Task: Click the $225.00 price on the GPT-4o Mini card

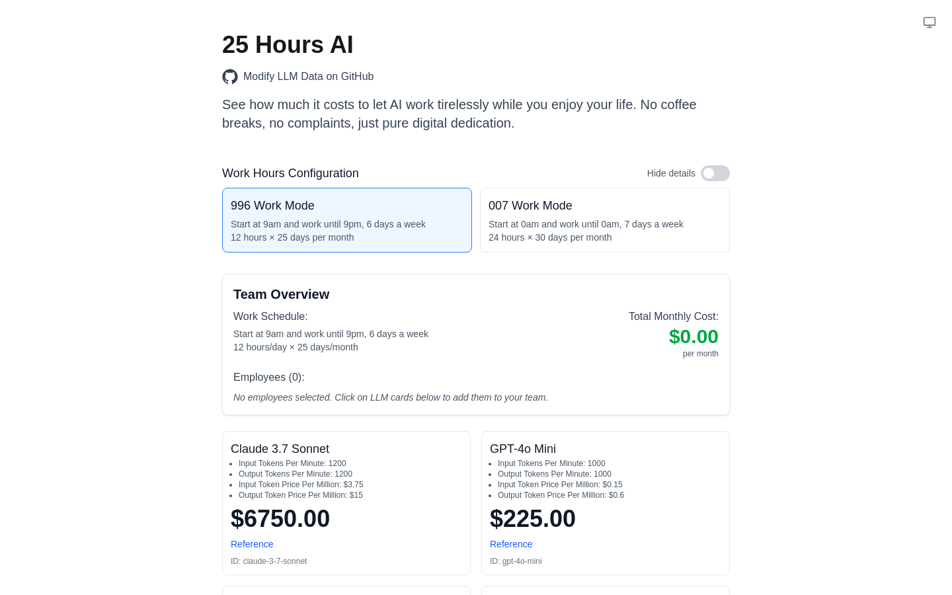Action: [x=533, y=519]
